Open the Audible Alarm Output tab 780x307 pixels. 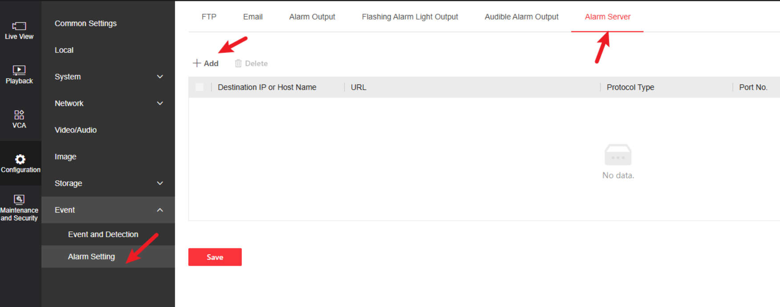point(521,17)
